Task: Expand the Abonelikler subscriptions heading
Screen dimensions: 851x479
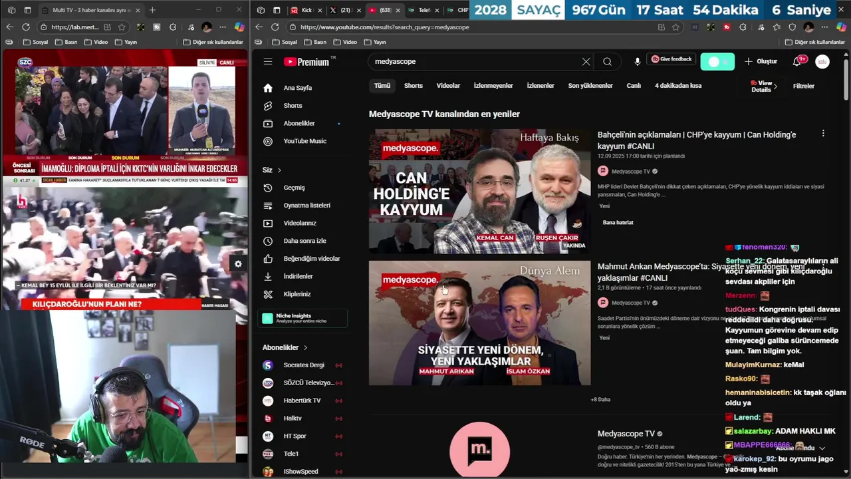Action: [285, 347]
